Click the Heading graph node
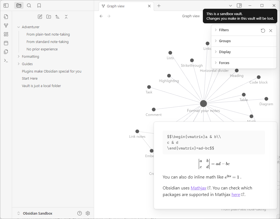The width and height of the screenshot is (280, 219). tap(237, 71)
